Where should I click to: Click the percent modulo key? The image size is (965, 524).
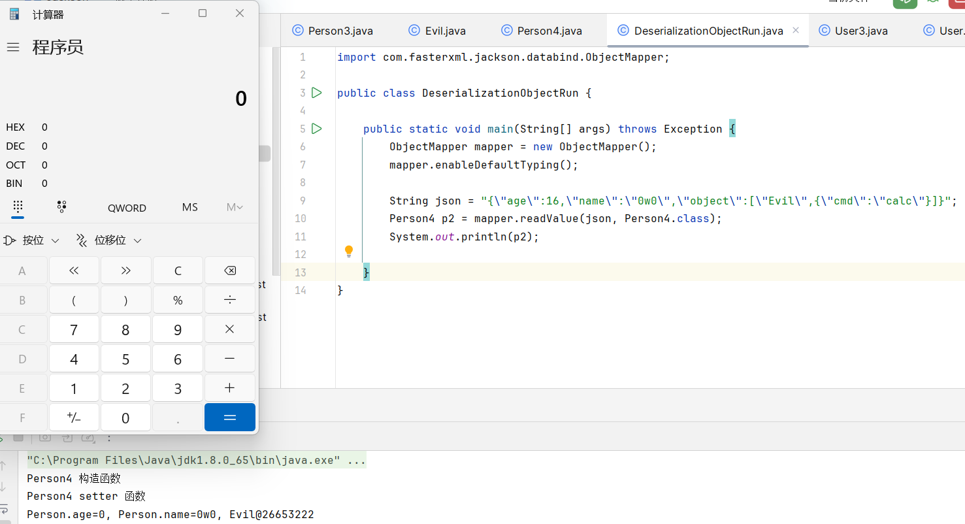pyautogui.click(x=178, y=300)
